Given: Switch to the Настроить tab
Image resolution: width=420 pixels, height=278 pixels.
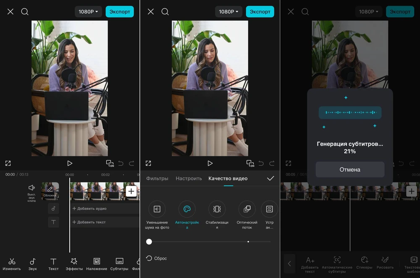Looking at the screenshot, I should (189, 178).
